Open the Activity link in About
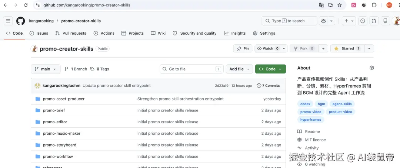 (308, 148)
